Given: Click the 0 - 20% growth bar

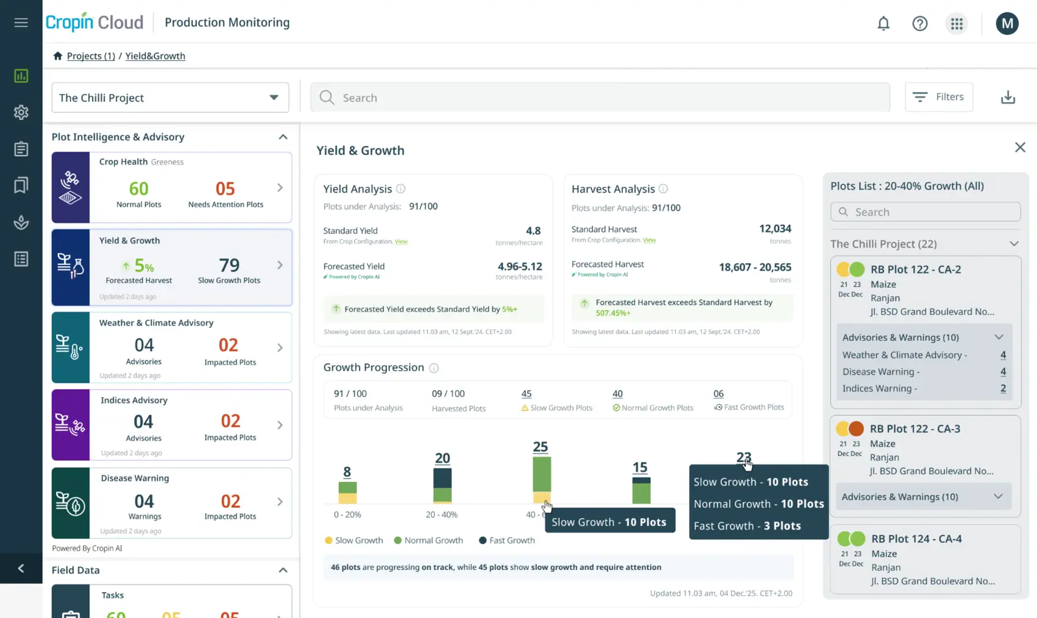Looking at the screenshot, I should point(348,492).
